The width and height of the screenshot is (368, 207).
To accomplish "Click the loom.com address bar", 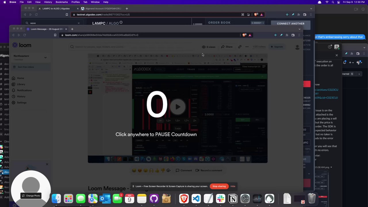I will pyautogui.click(x=149, y=35).
